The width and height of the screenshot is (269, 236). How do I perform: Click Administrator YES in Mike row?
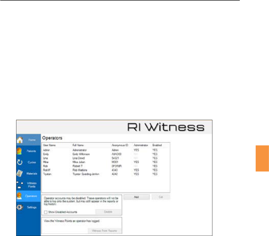click(136, 162)
